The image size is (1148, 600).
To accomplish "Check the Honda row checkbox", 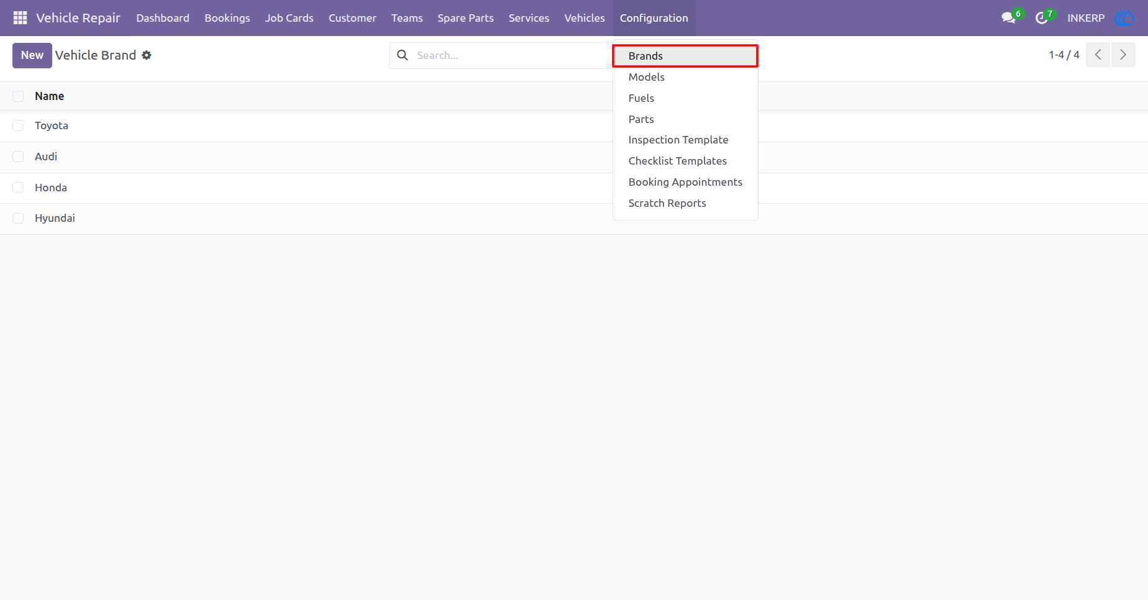I will point(18,188).
